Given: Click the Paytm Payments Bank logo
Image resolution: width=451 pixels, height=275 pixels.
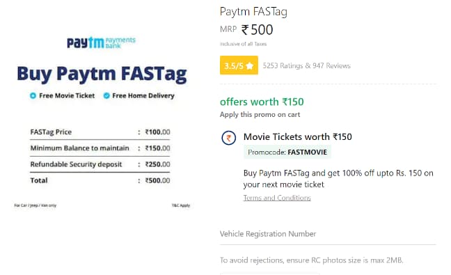Looking at the screenshot, I should (101, 42).
